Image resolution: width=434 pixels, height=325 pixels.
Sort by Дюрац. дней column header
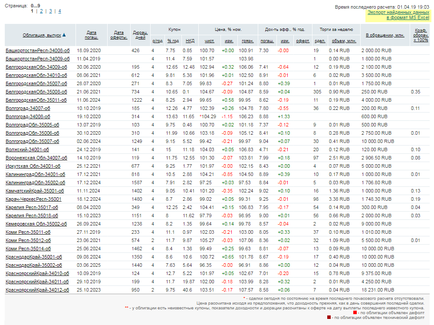141,35
